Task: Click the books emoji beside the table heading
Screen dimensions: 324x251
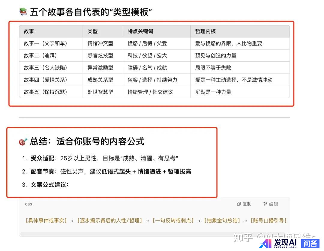Action: tap(23, 12)
